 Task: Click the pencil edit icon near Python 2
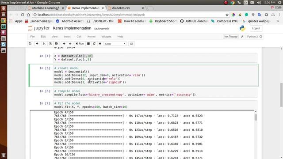pos(242,37)
